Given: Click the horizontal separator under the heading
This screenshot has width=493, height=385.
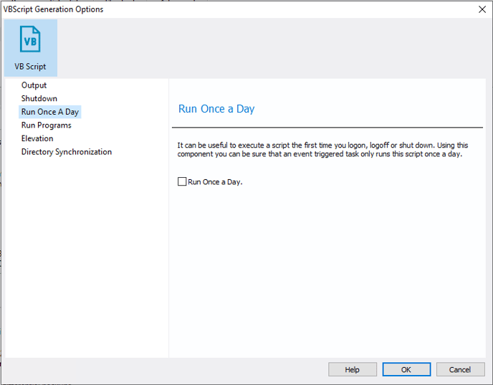Looking at the screenshot, I should tap(327, 128).
